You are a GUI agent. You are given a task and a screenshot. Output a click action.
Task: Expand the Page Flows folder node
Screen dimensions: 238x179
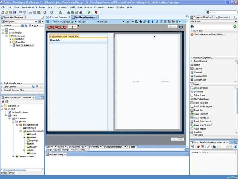click(x=10, y=42)
